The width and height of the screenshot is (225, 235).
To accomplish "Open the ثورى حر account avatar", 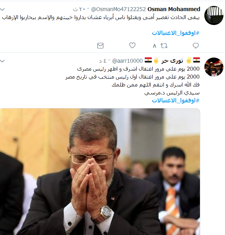I will (214, 67).
